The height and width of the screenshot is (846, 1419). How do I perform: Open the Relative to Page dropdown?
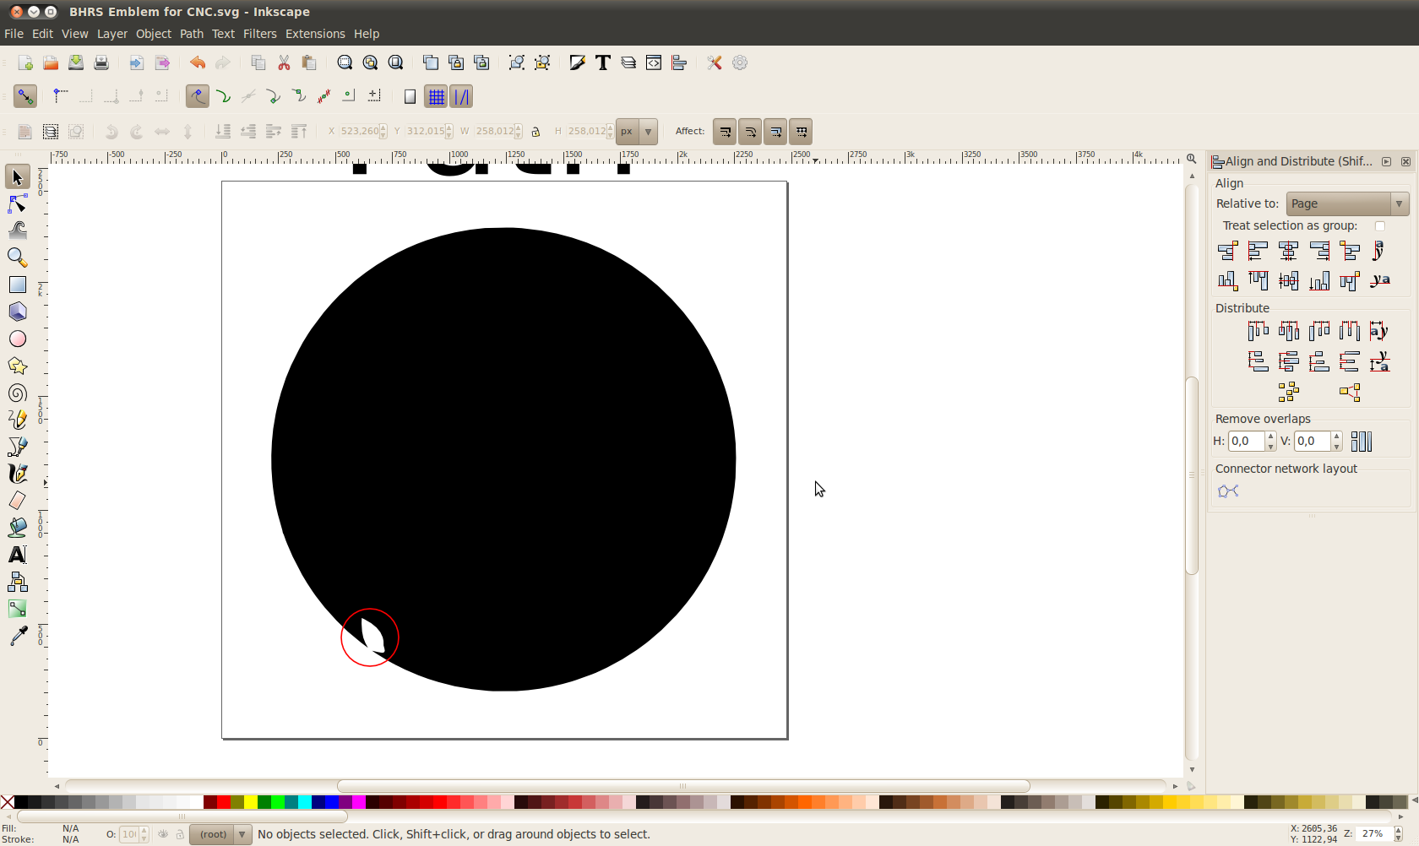1347,203
